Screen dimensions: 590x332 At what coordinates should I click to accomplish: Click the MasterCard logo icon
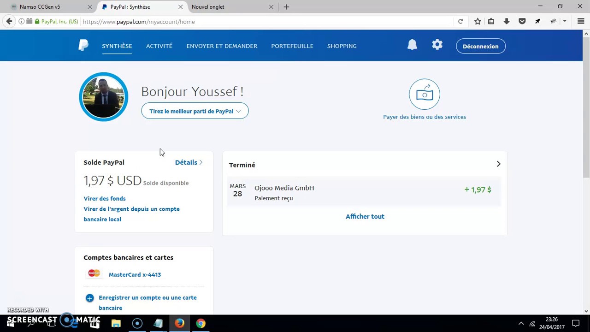coord(94,273)
